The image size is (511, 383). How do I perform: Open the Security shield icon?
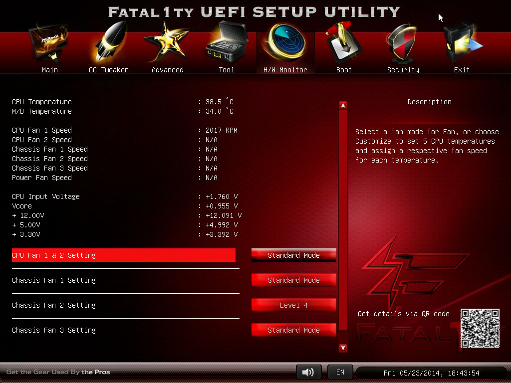[x=402, y=44]
